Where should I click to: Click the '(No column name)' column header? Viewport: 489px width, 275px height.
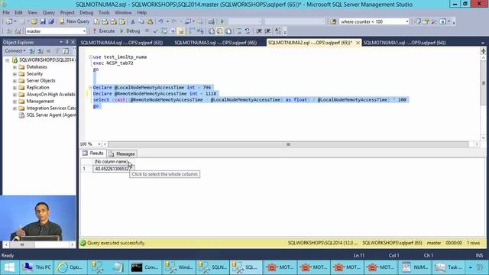(111, 161)
